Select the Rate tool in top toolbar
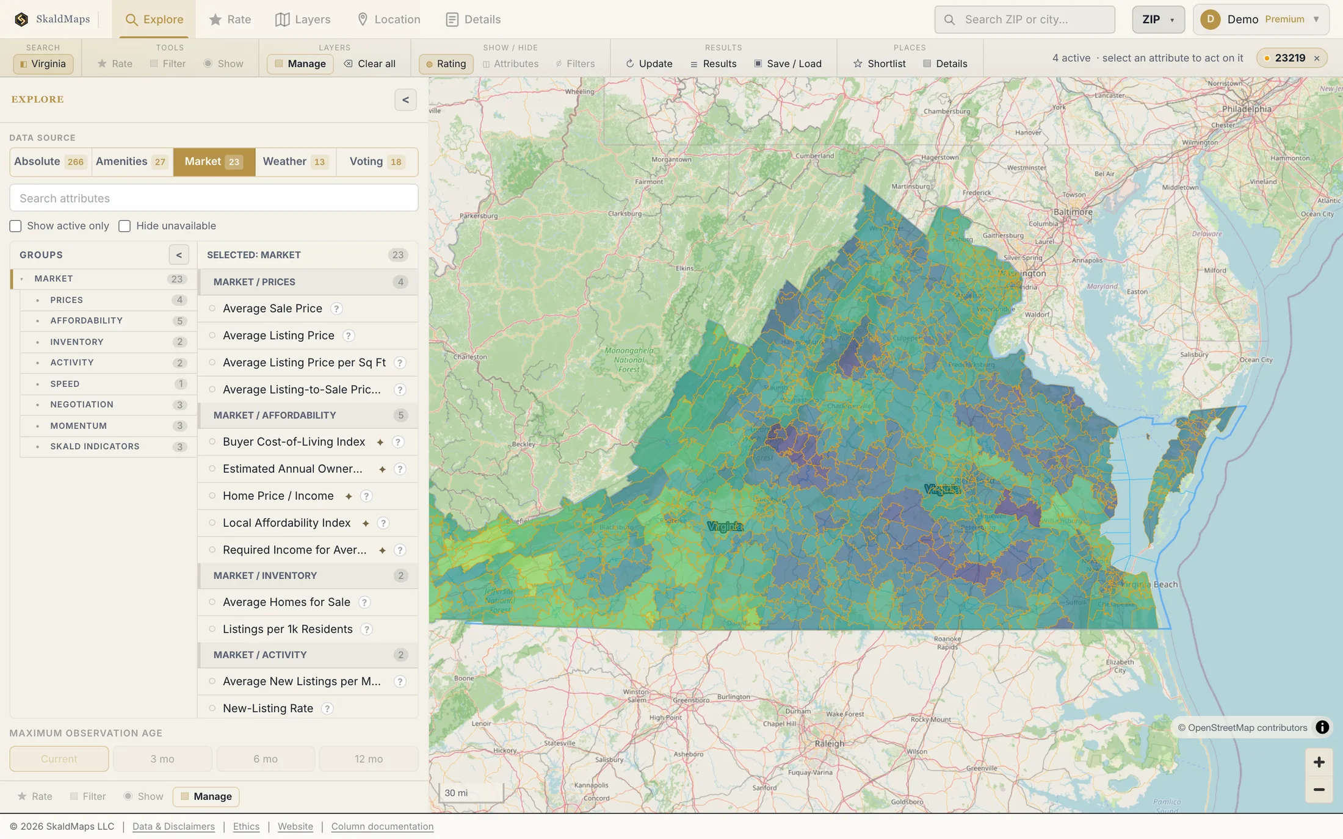Screen dimensions: 1343x839 click(115, 63)
